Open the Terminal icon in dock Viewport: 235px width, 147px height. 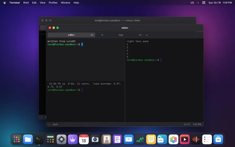click(x=39, y=139)
